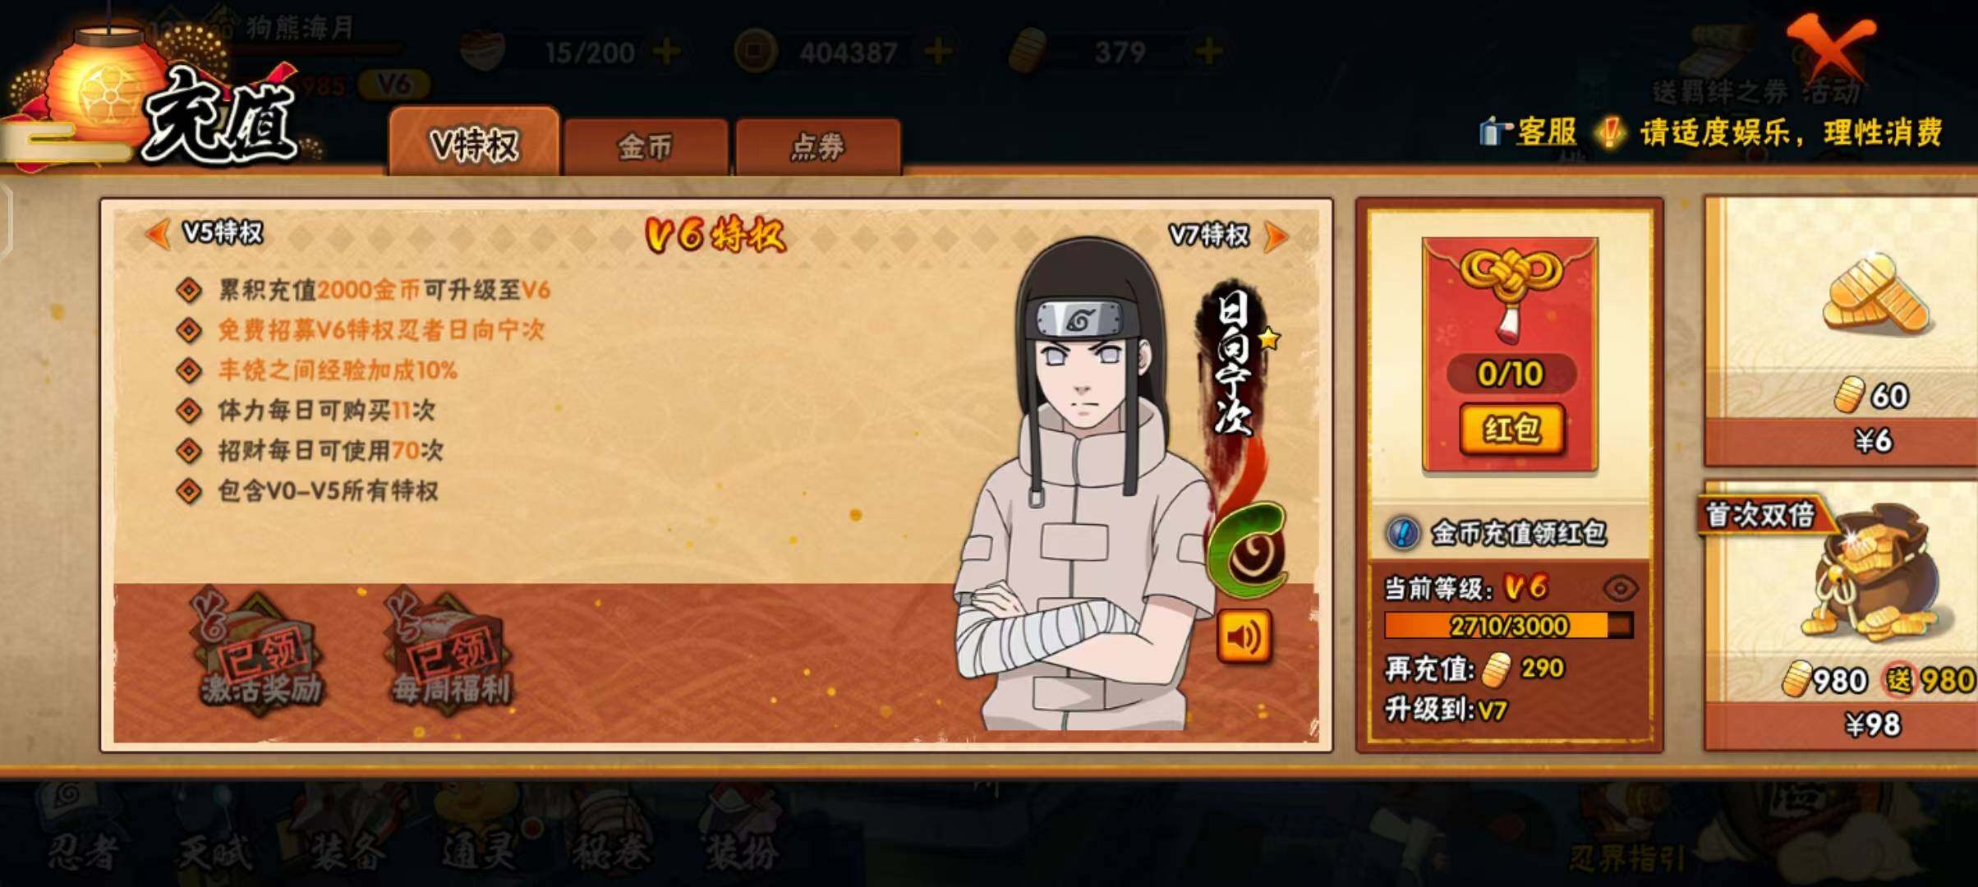Click the VIP progress bar 2710/3000
1978x887 pixels.
point(1508,626)
